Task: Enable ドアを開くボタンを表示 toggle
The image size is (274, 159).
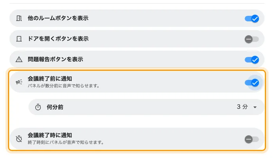Action: 252,39
